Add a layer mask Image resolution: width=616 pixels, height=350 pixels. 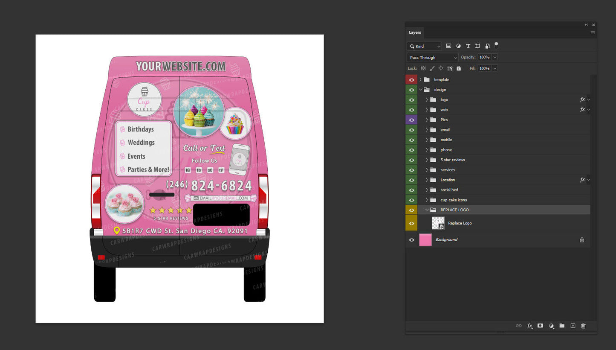(x=540, y=326)
